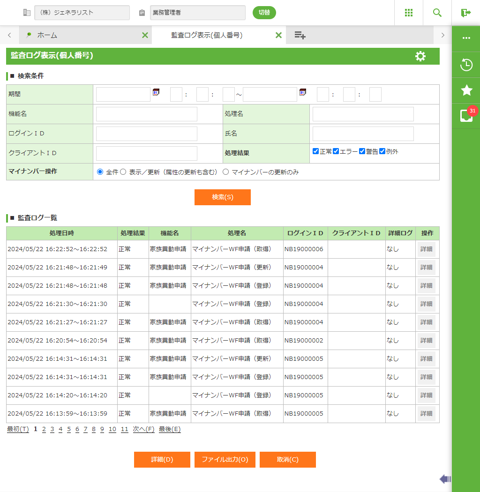Uncheck the 正常 result checkbox
Viewport: 480px width, 492px height.
316,151
